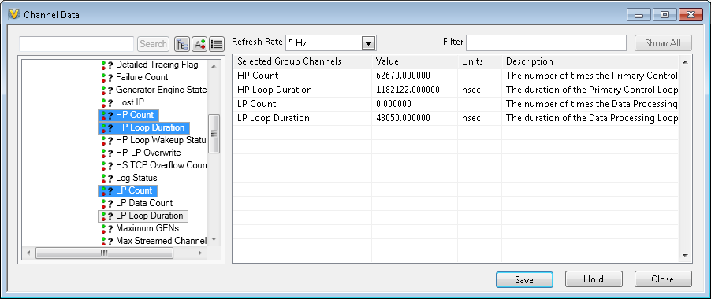Select HS TCP Overflow Count channel

pyautogui.click(x=161, y=165)
